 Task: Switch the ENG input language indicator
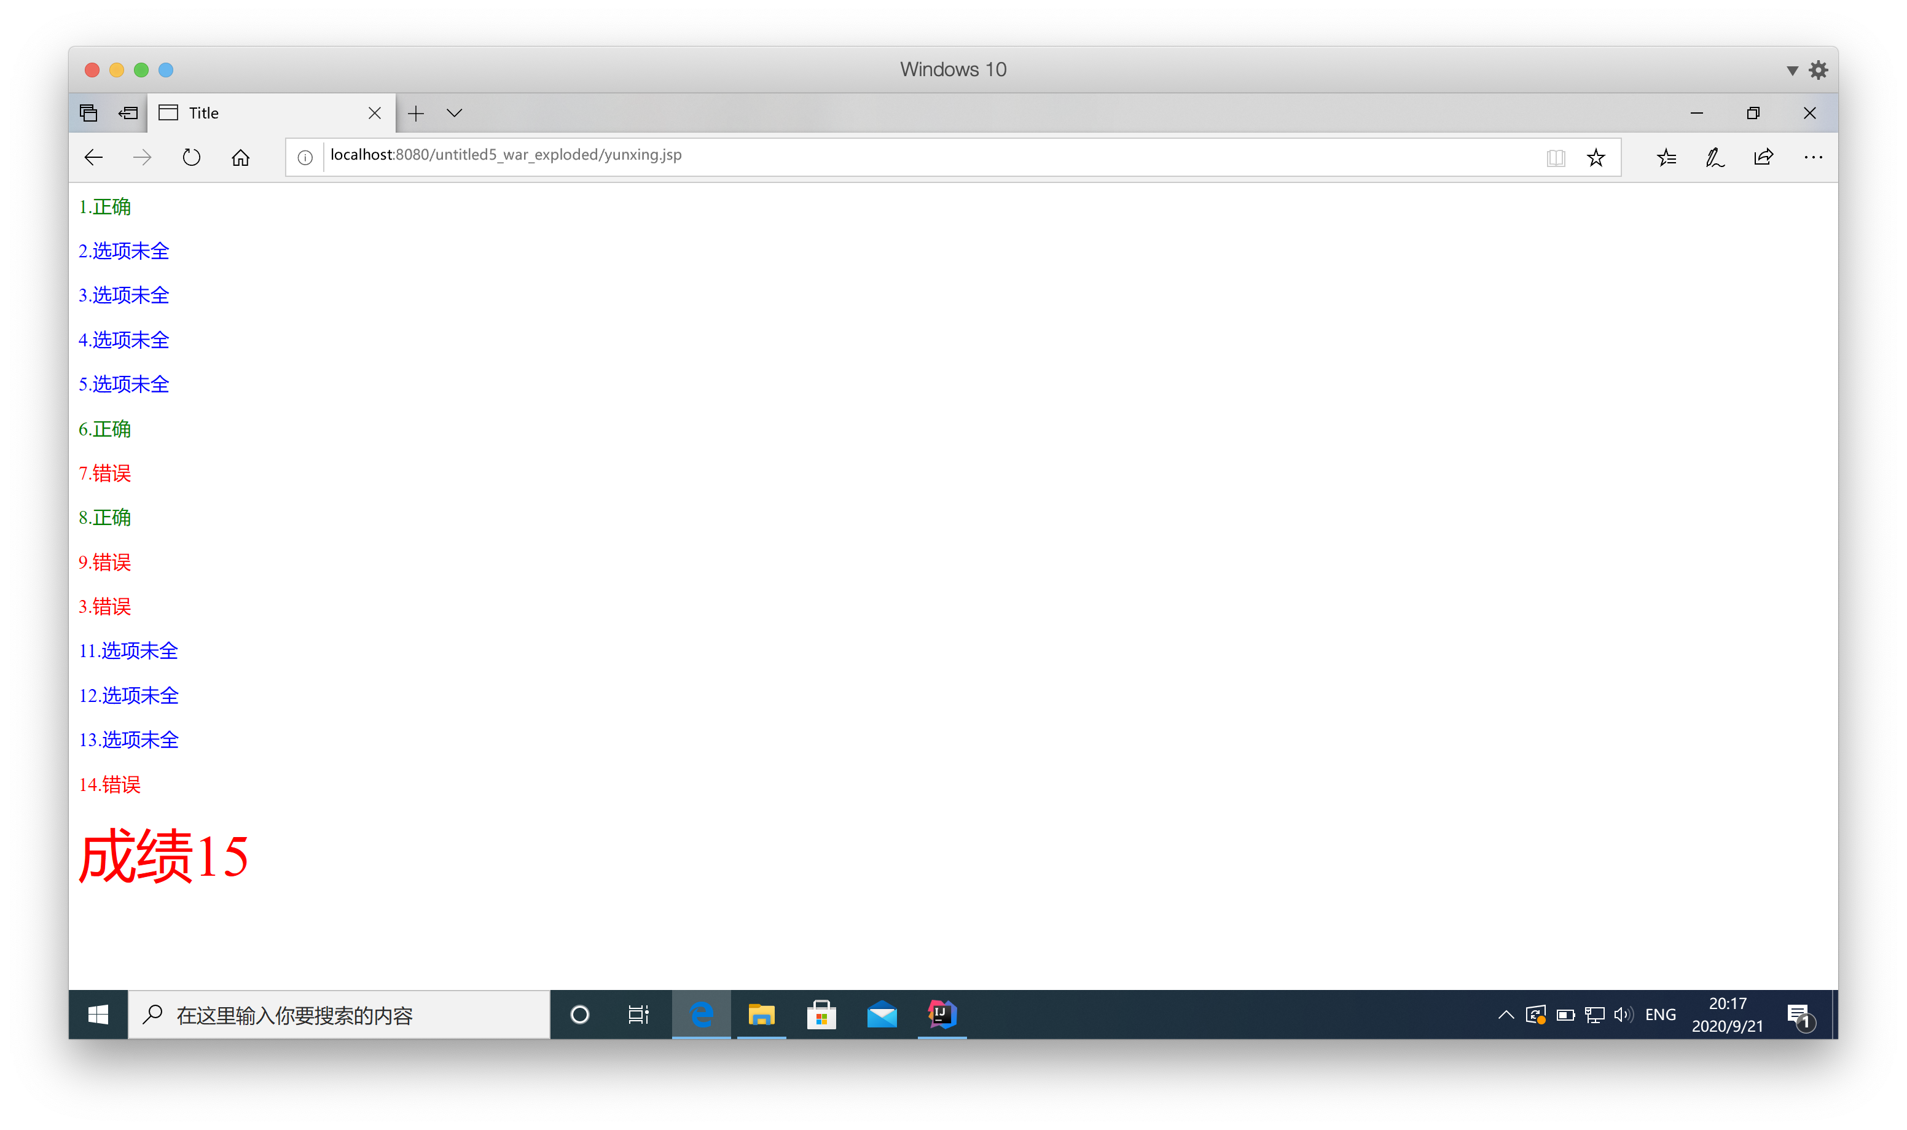coord(1660,1015)
